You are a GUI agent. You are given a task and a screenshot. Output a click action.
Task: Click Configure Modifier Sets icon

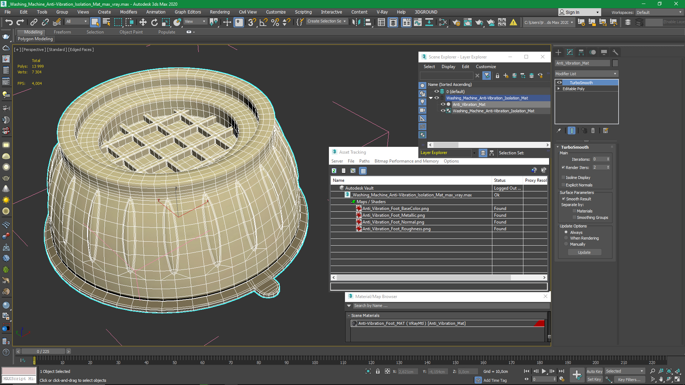coord(605,131)
